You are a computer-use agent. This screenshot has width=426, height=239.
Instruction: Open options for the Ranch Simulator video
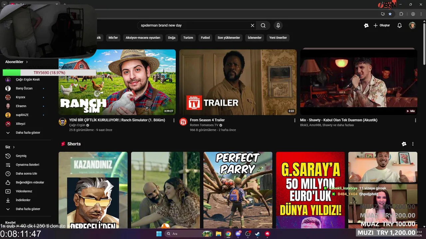[x=174, y=120]
